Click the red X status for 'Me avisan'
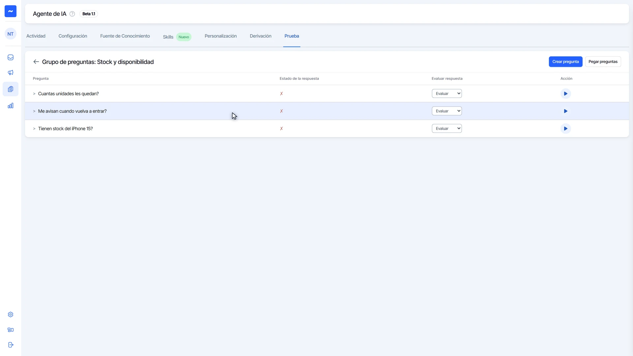 (x=282, y=111)
